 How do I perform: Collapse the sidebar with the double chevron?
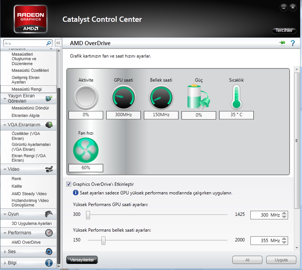tap(58, 43)
